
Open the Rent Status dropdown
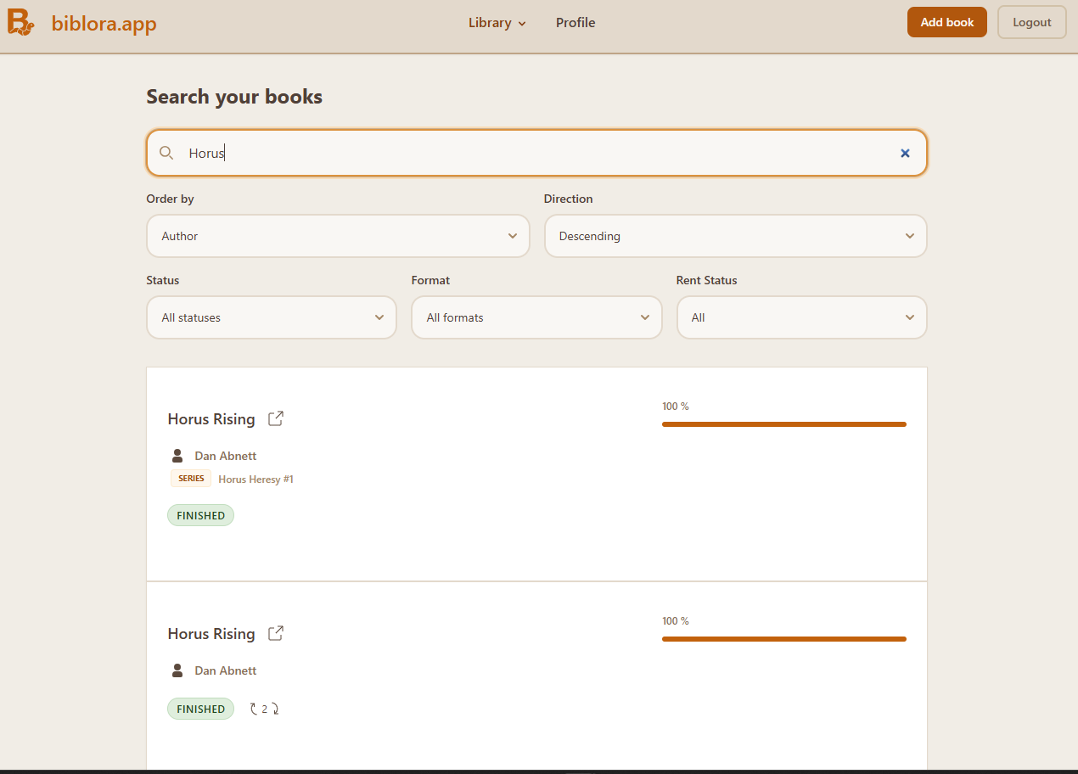(x=801, y=317)
